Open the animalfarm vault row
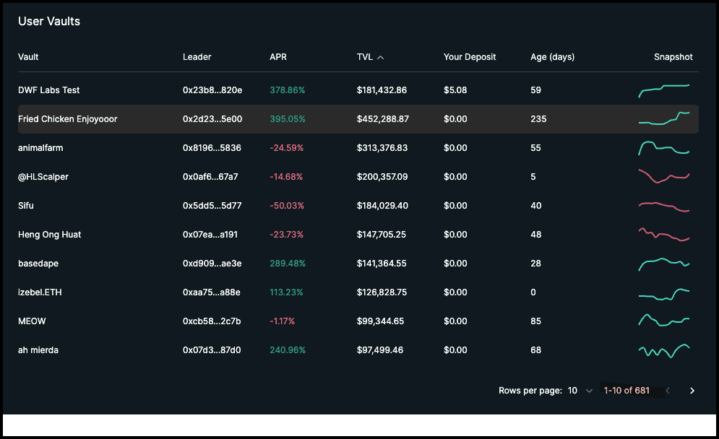The image size is (719, 439). click(358, 148)
